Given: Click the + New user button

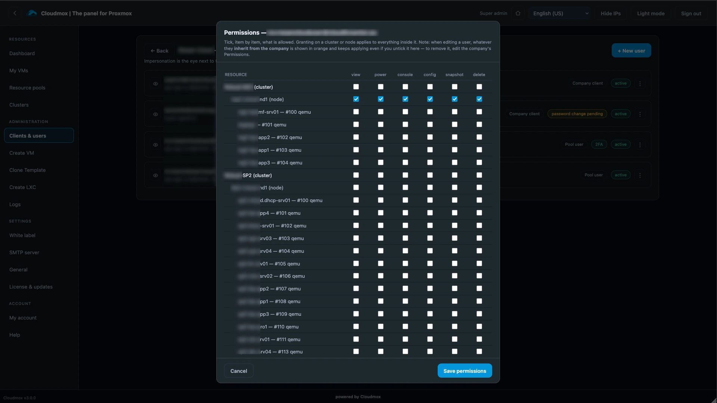Looking at the screenshot, I should (631, 51).
